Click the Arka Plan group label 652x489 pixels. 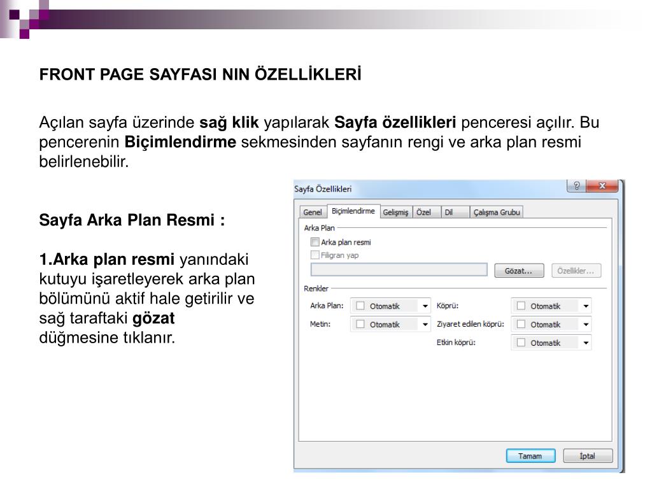320,228
